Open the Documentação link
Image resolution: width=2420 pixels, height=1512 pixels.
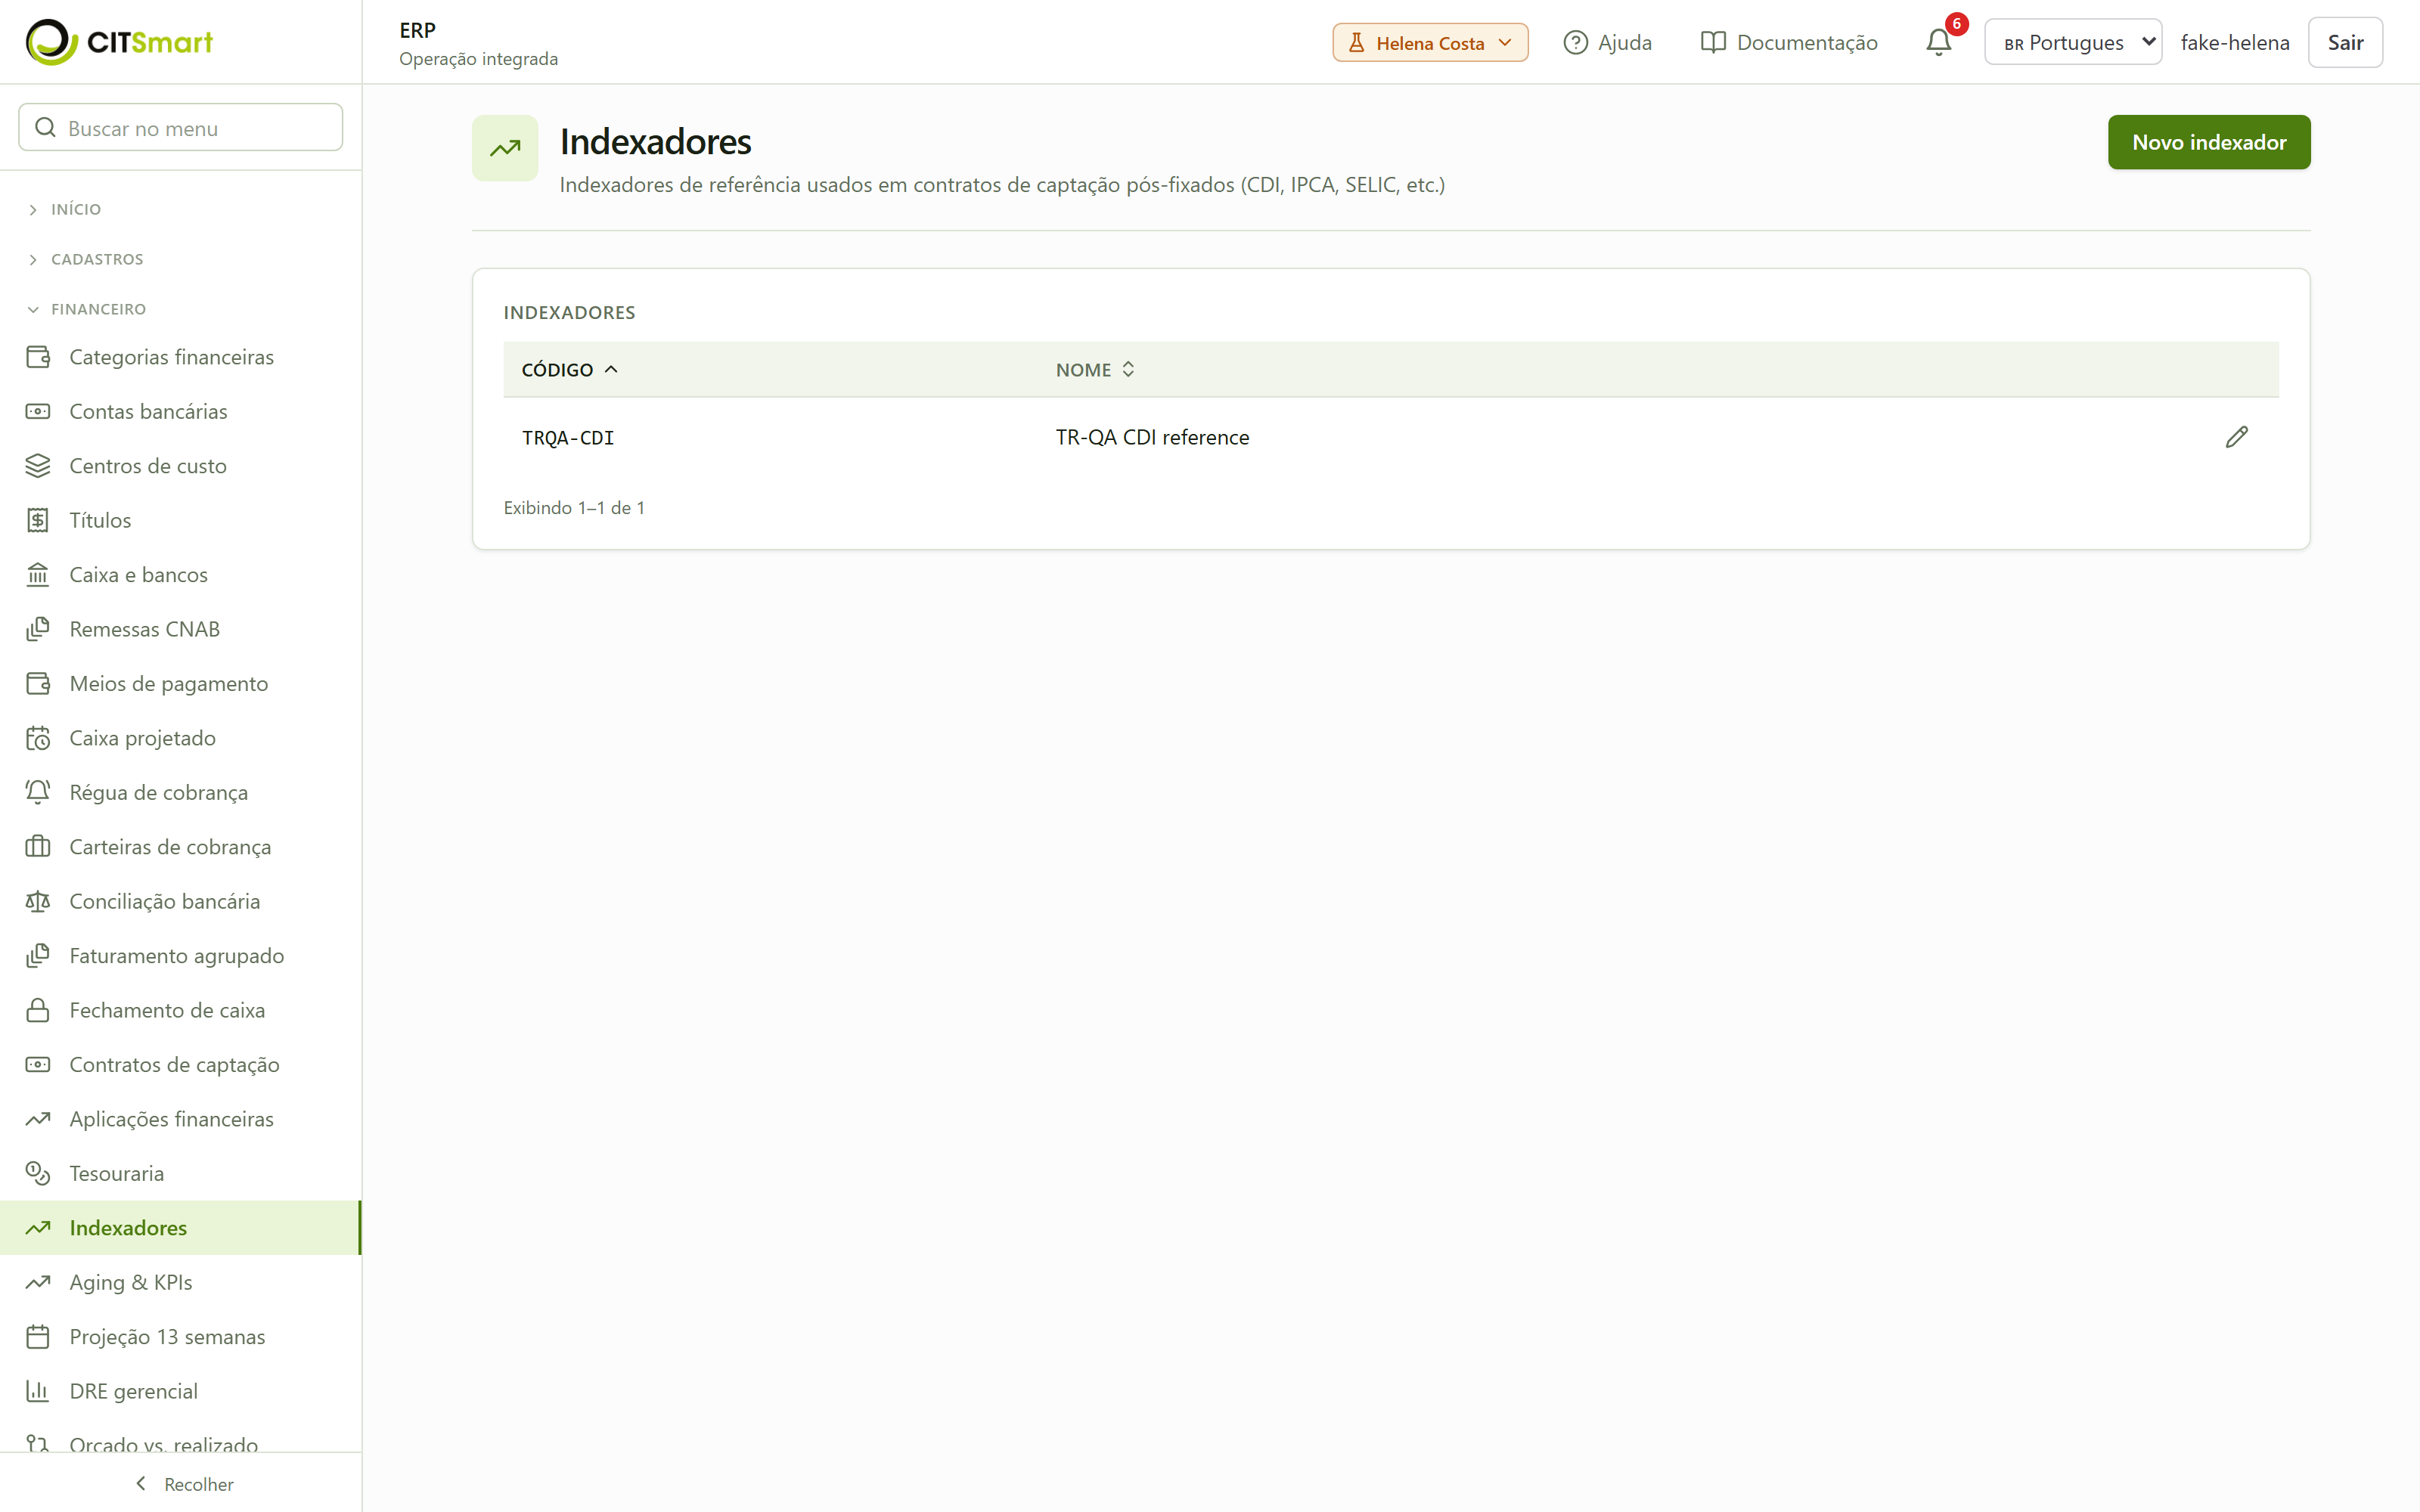[1789, 42]
